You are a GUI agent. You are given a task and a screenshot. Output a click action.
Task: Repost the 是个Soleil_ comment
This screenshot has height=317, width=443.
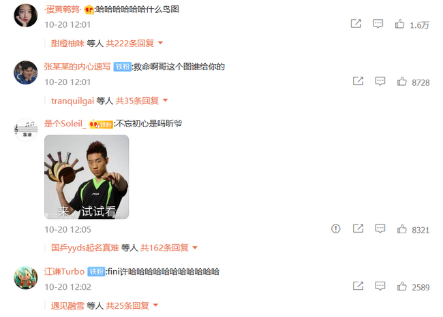click(x=358, y=229)
